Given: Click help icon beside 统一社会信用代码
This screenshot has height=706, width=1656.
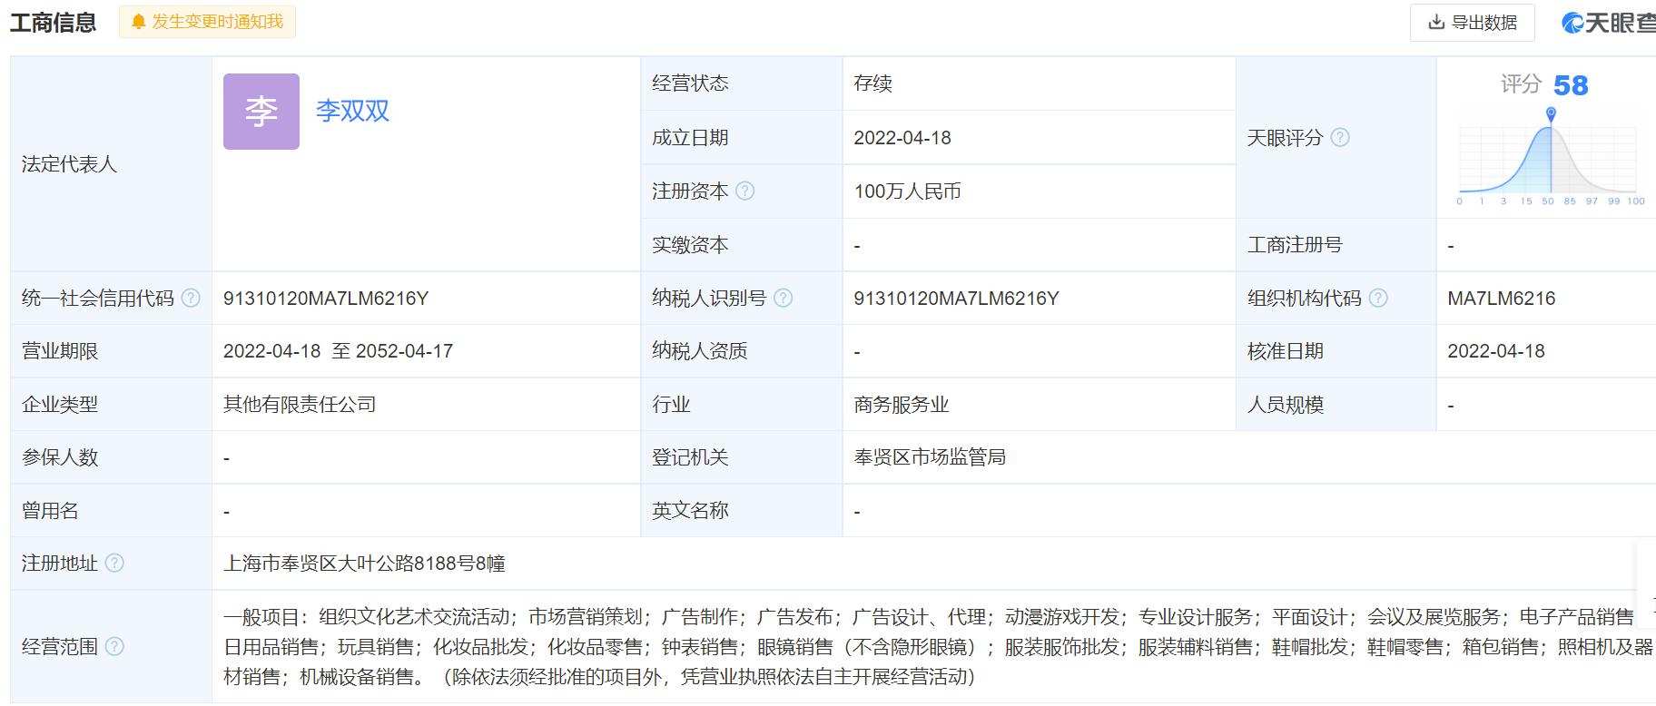Looking at the screenshot, I should click(191, 299).
